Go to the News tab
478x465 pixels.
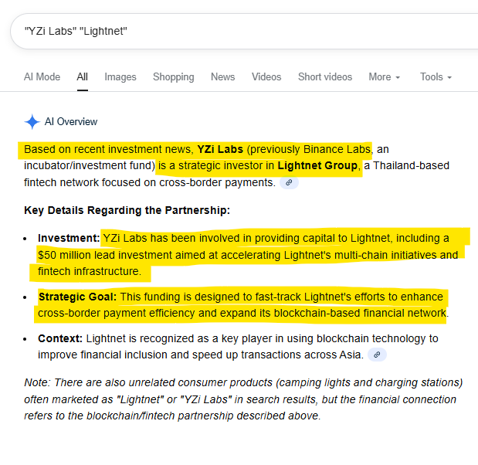[223, 76]
